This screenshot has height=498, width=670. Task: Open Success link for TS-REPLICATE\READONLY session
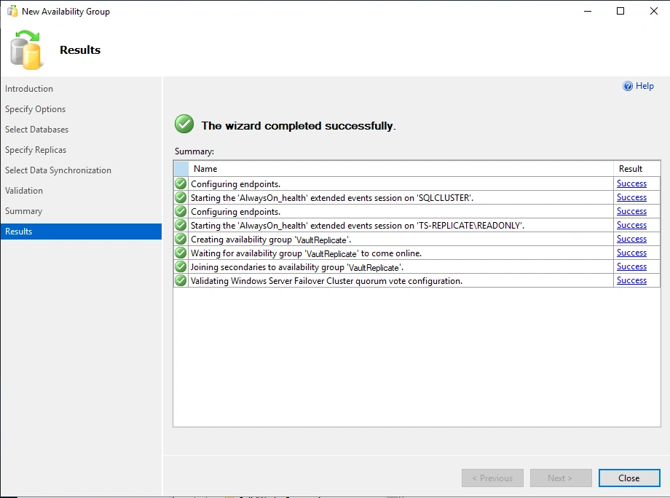[x=631, y=225]
